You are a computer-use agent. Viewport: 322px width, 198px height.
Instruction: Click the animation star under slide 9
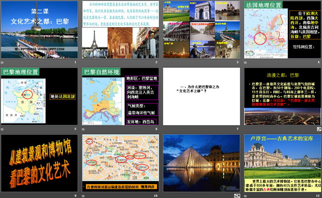pyautogui.click(x=3, y=195)
